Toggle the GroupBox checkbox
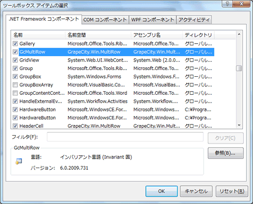The image size is (253, 204). [x=15, y=77]
